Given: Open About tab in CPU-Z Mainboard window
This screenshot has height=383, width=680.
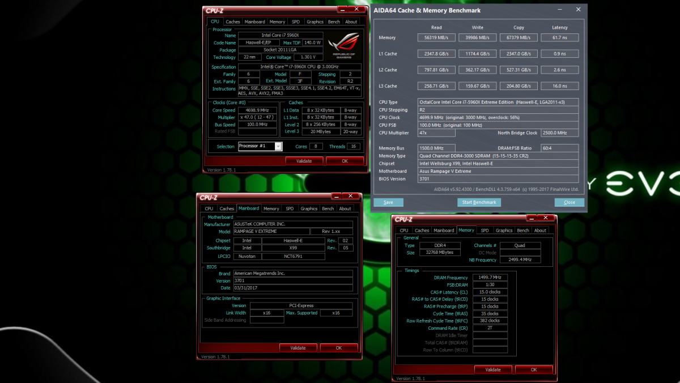Looking at the screenshot, I should coord(345,208).
